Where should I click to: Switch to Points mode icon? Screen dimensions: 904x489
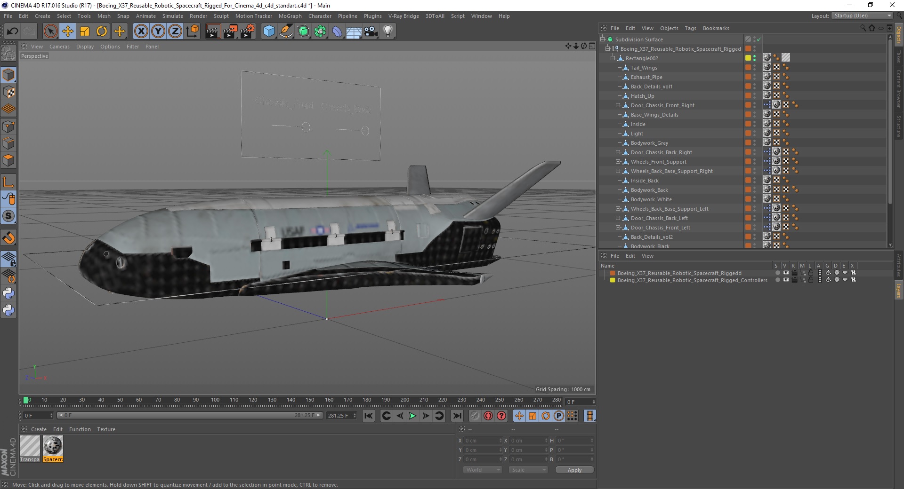(8, 126)
